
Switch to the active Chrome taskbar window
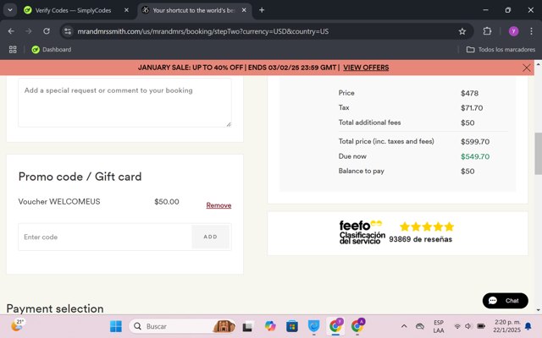(x=335, y=326)
